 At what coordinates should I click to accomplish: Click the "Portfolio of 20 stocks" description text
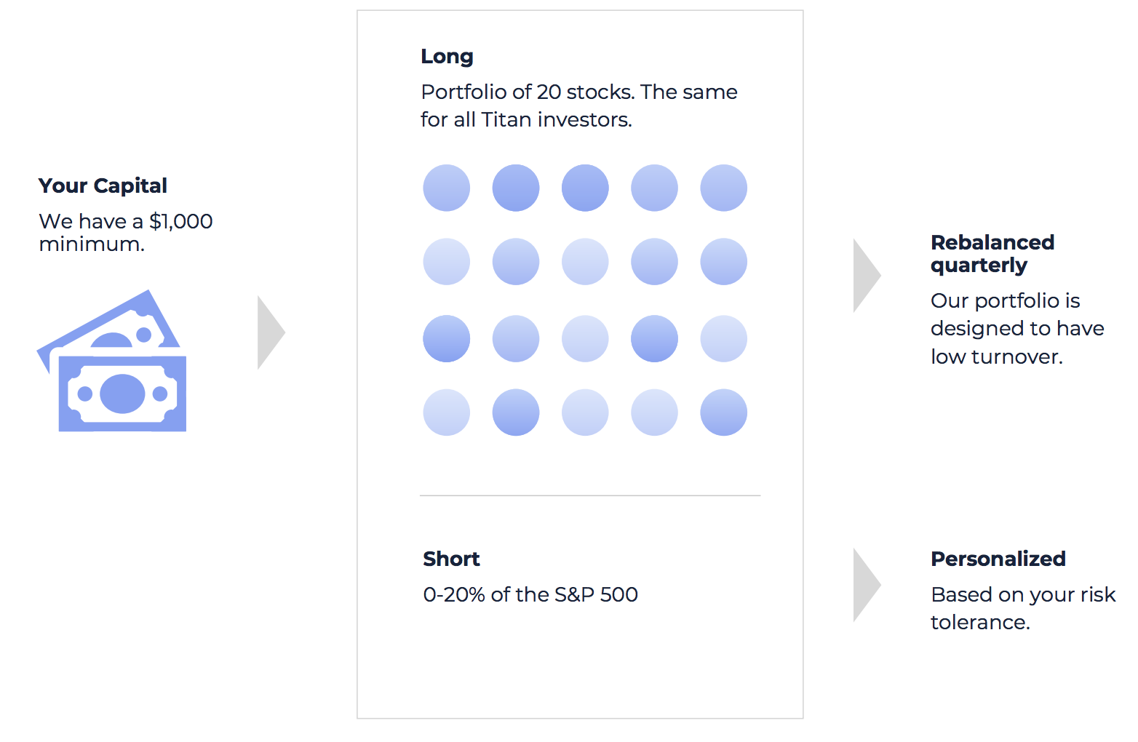[x=578, y=105]
